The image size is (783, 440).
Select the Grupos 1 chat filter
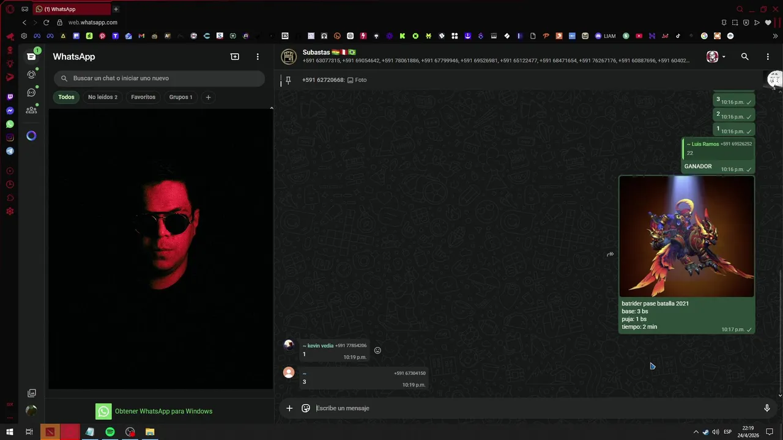pyautogui.click(x=180, y=97)
